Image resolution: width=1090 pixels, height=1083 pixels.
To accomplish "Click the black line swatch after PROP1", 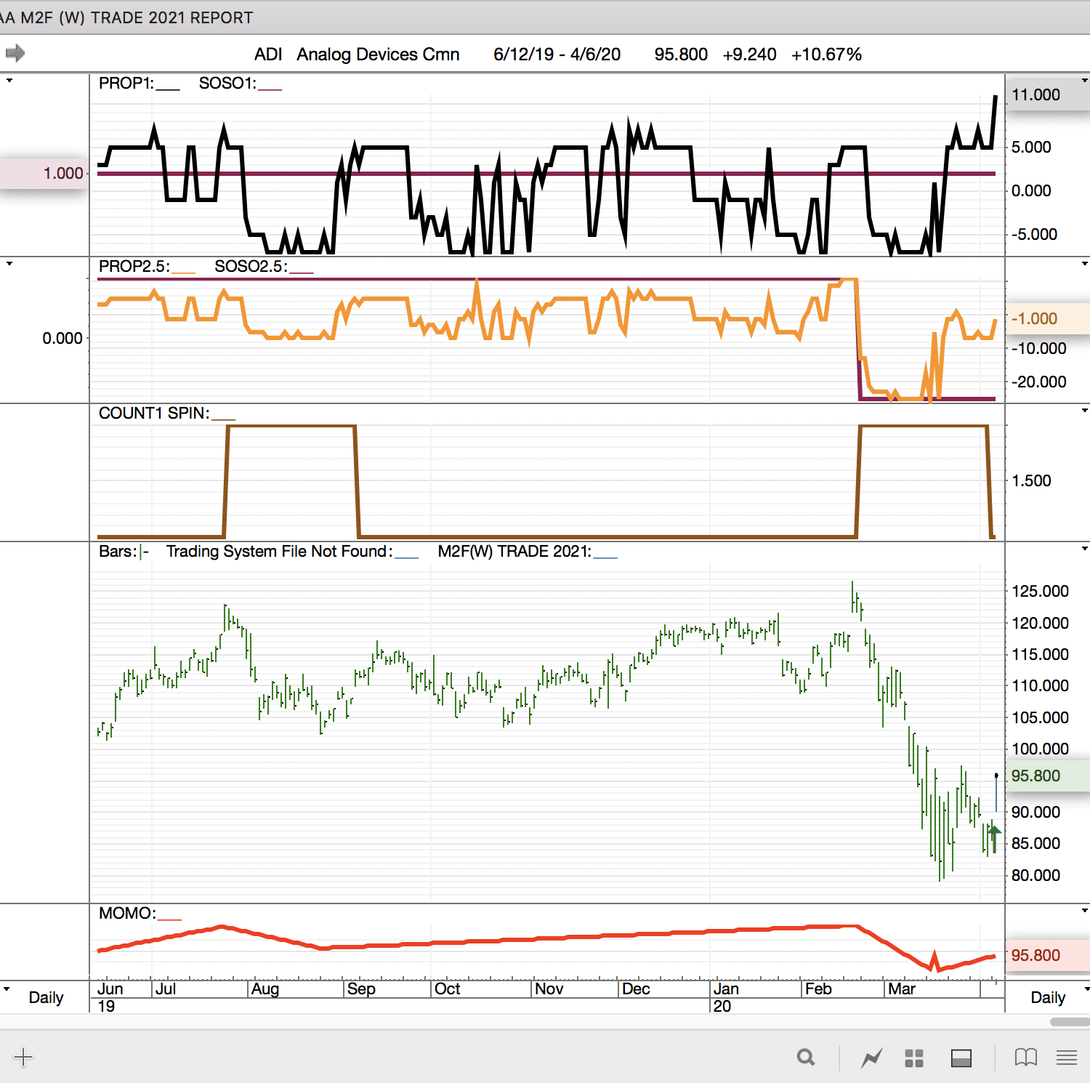I will (x=168, y=89).
